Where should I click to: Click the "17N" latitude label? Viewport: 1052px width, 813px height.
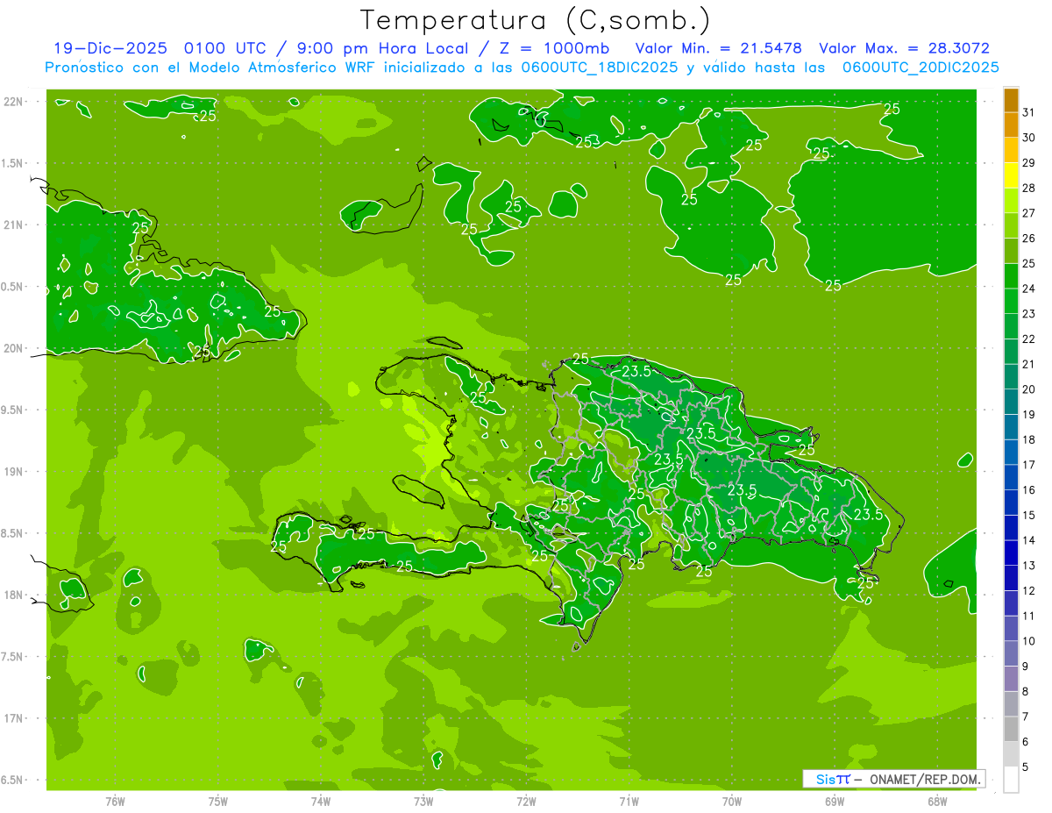tap(15, 718)
